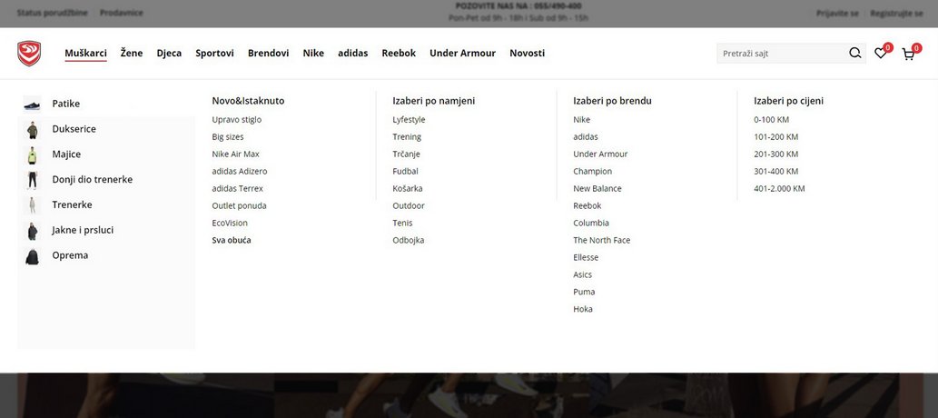Open the Upravo stiglo link
Image resolution: width=938 pixels, height=418 pixels.
pyautogui.click(x=237, y=120)
